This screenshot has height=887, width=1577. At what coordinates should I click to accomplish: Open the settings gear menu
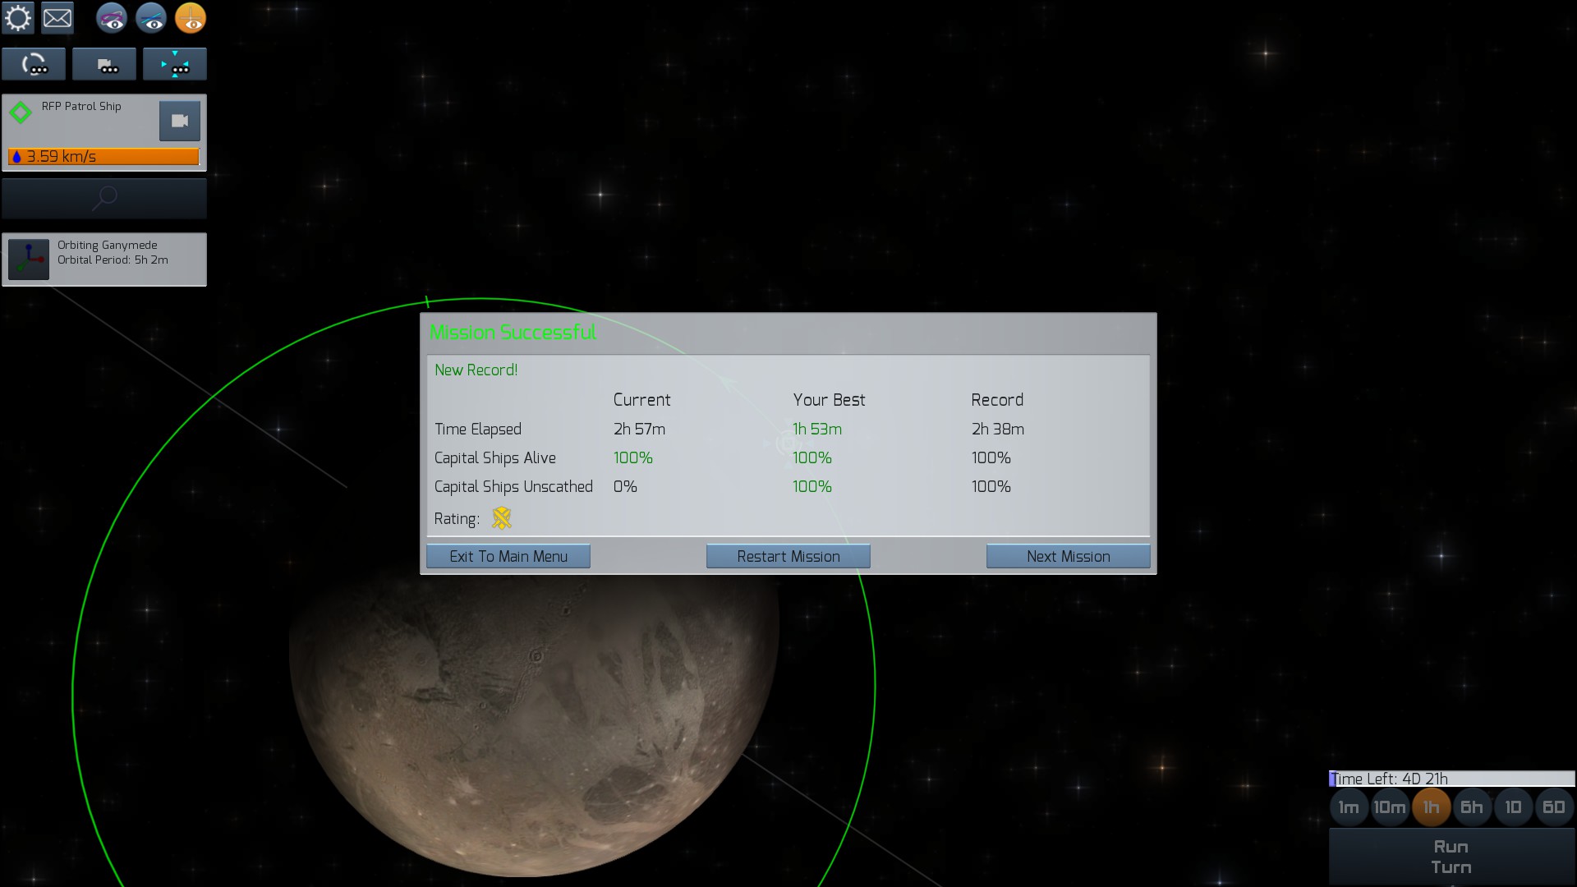pyautogui.click(x=18, y=18)
